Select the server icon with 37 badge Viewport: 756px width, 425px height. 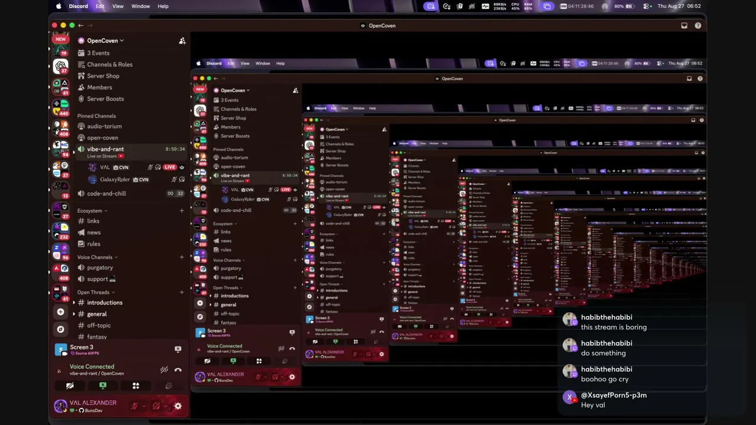pos(60,67)
